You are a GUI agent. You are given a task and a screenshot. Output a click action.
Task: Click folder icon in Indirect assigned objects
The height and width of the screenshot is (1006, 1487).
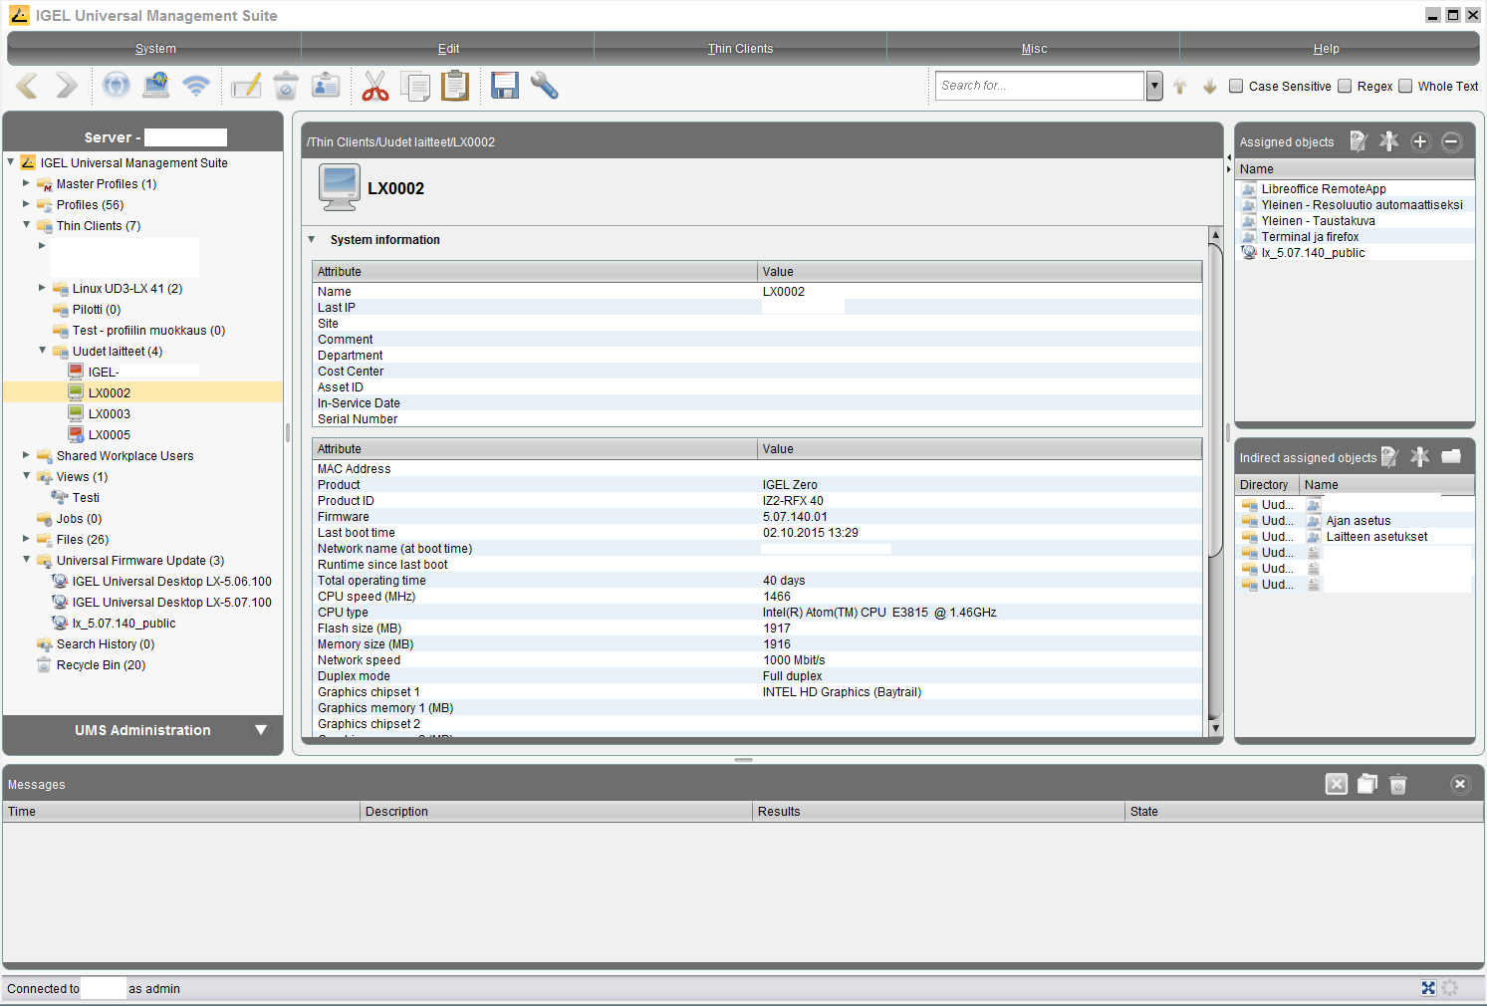(1451, 456)
